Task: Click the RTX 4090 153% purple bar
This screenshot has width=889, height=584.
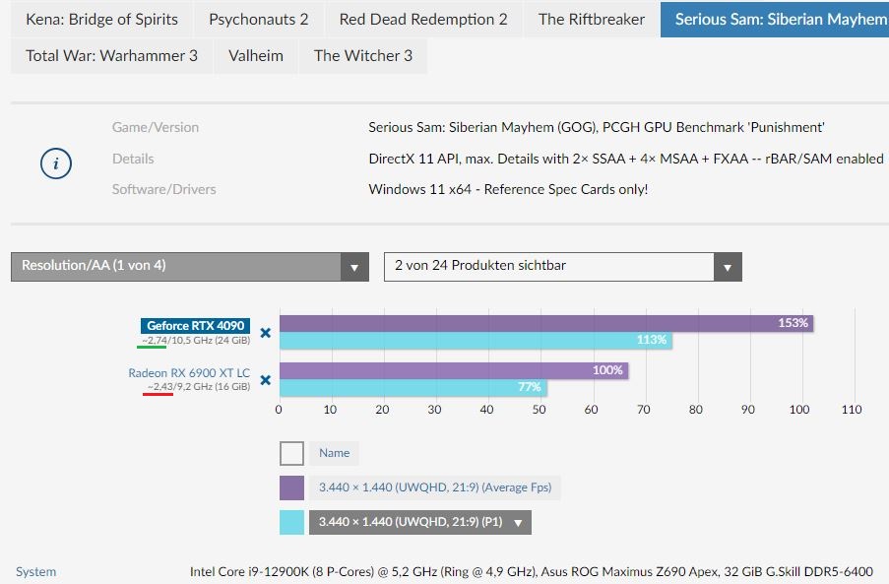Action: coord(546,323)
